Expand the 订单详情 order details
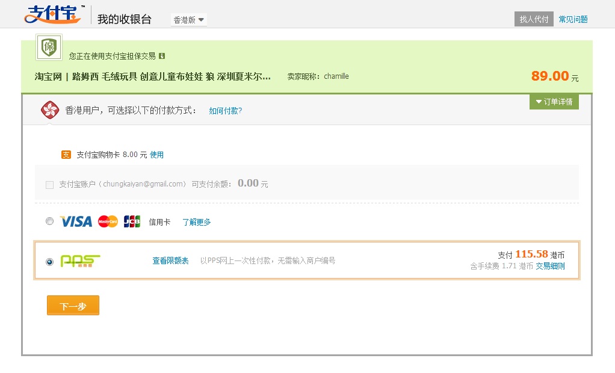Viewport: 615px width, 373px height. point(554,102)
